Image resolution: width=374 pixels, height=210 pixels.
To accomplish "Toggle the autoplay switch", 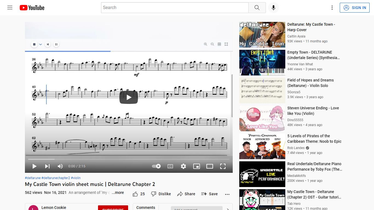I will click(156, 166).
